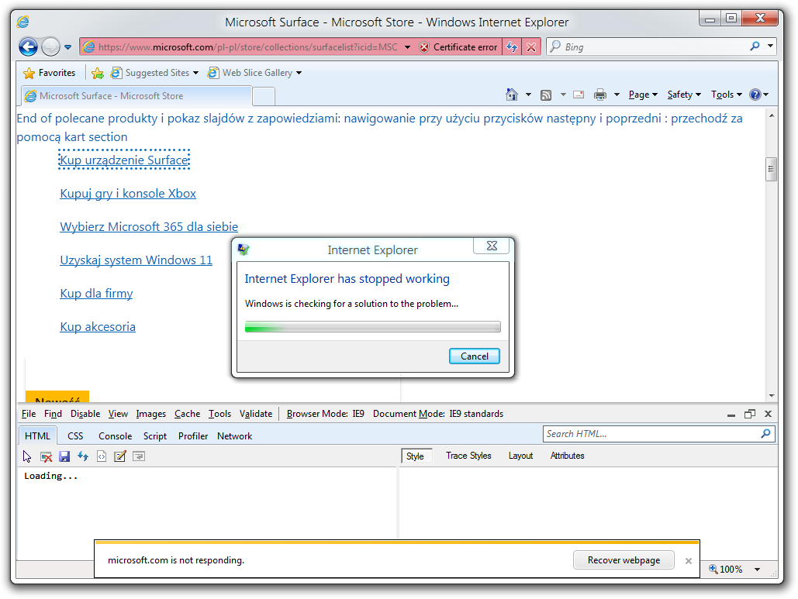Open developer tools Images menu
The height and width of the screenshot is (599, 798).
tap(151, 414)
